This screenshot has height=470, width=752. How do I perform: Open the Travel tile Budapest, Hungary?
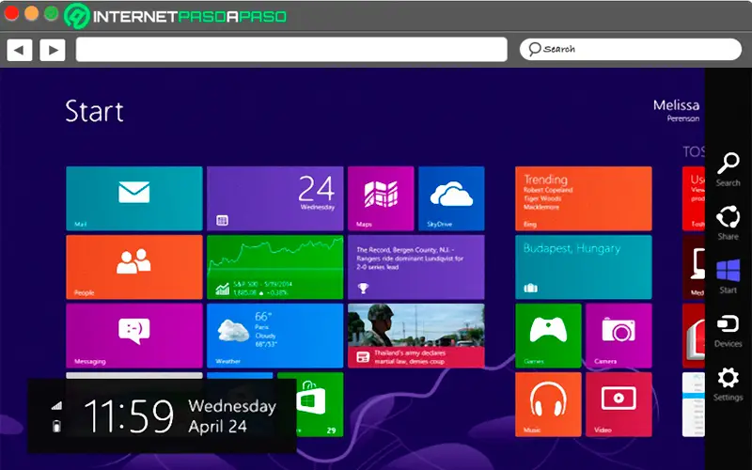tap(583, 267)
